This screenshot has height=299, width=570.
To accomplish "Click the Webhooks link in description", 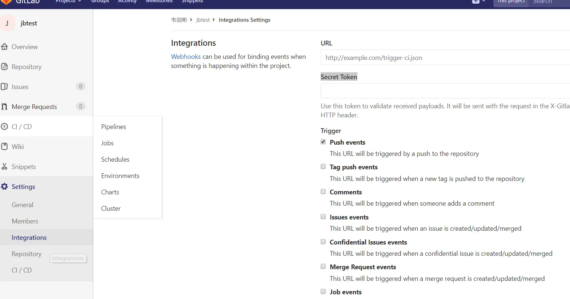I will [x=186, y=57].
